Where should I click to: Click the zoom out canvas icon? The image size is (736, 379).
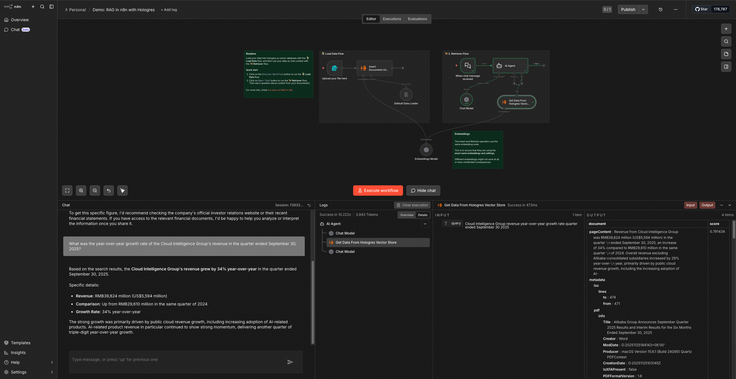coord(95,191)
